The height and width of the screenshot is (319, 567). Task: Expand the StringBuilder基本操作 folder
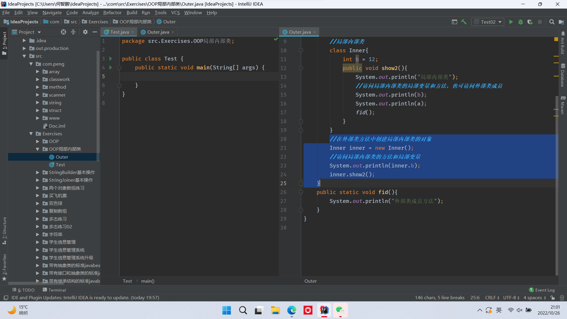(x=38, y=172)
